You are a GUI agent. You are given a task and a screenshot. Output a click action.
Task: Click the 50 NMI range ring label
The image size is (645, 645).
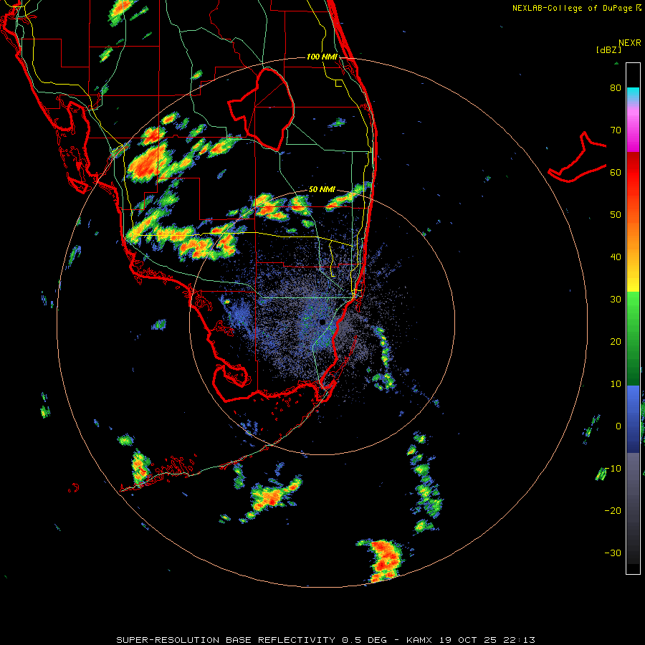pos(322,189)
